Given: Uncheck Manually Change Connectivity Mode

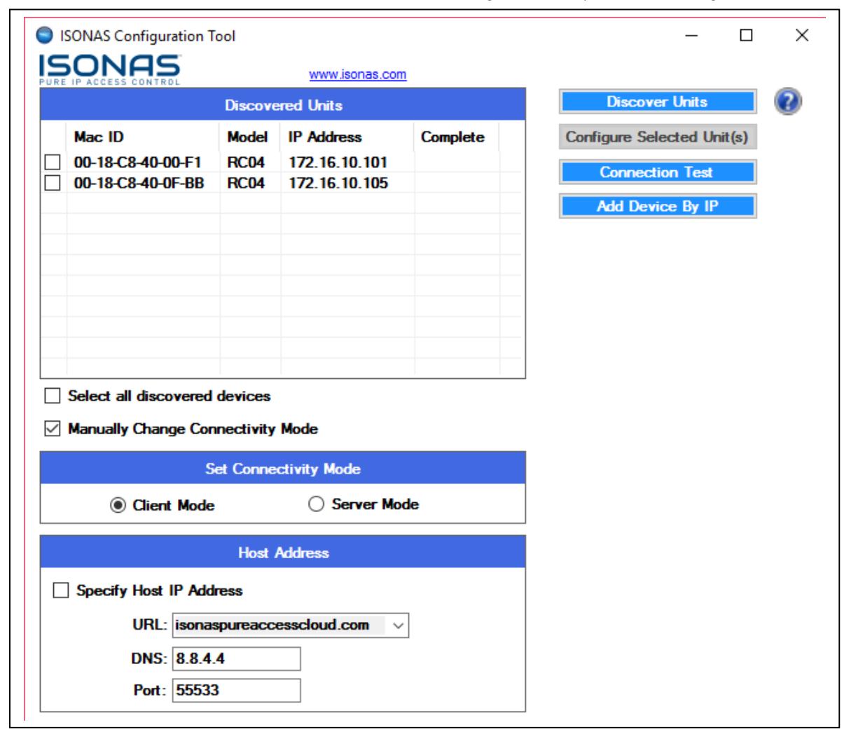Looking at the screenshot, I should [53, 429].
